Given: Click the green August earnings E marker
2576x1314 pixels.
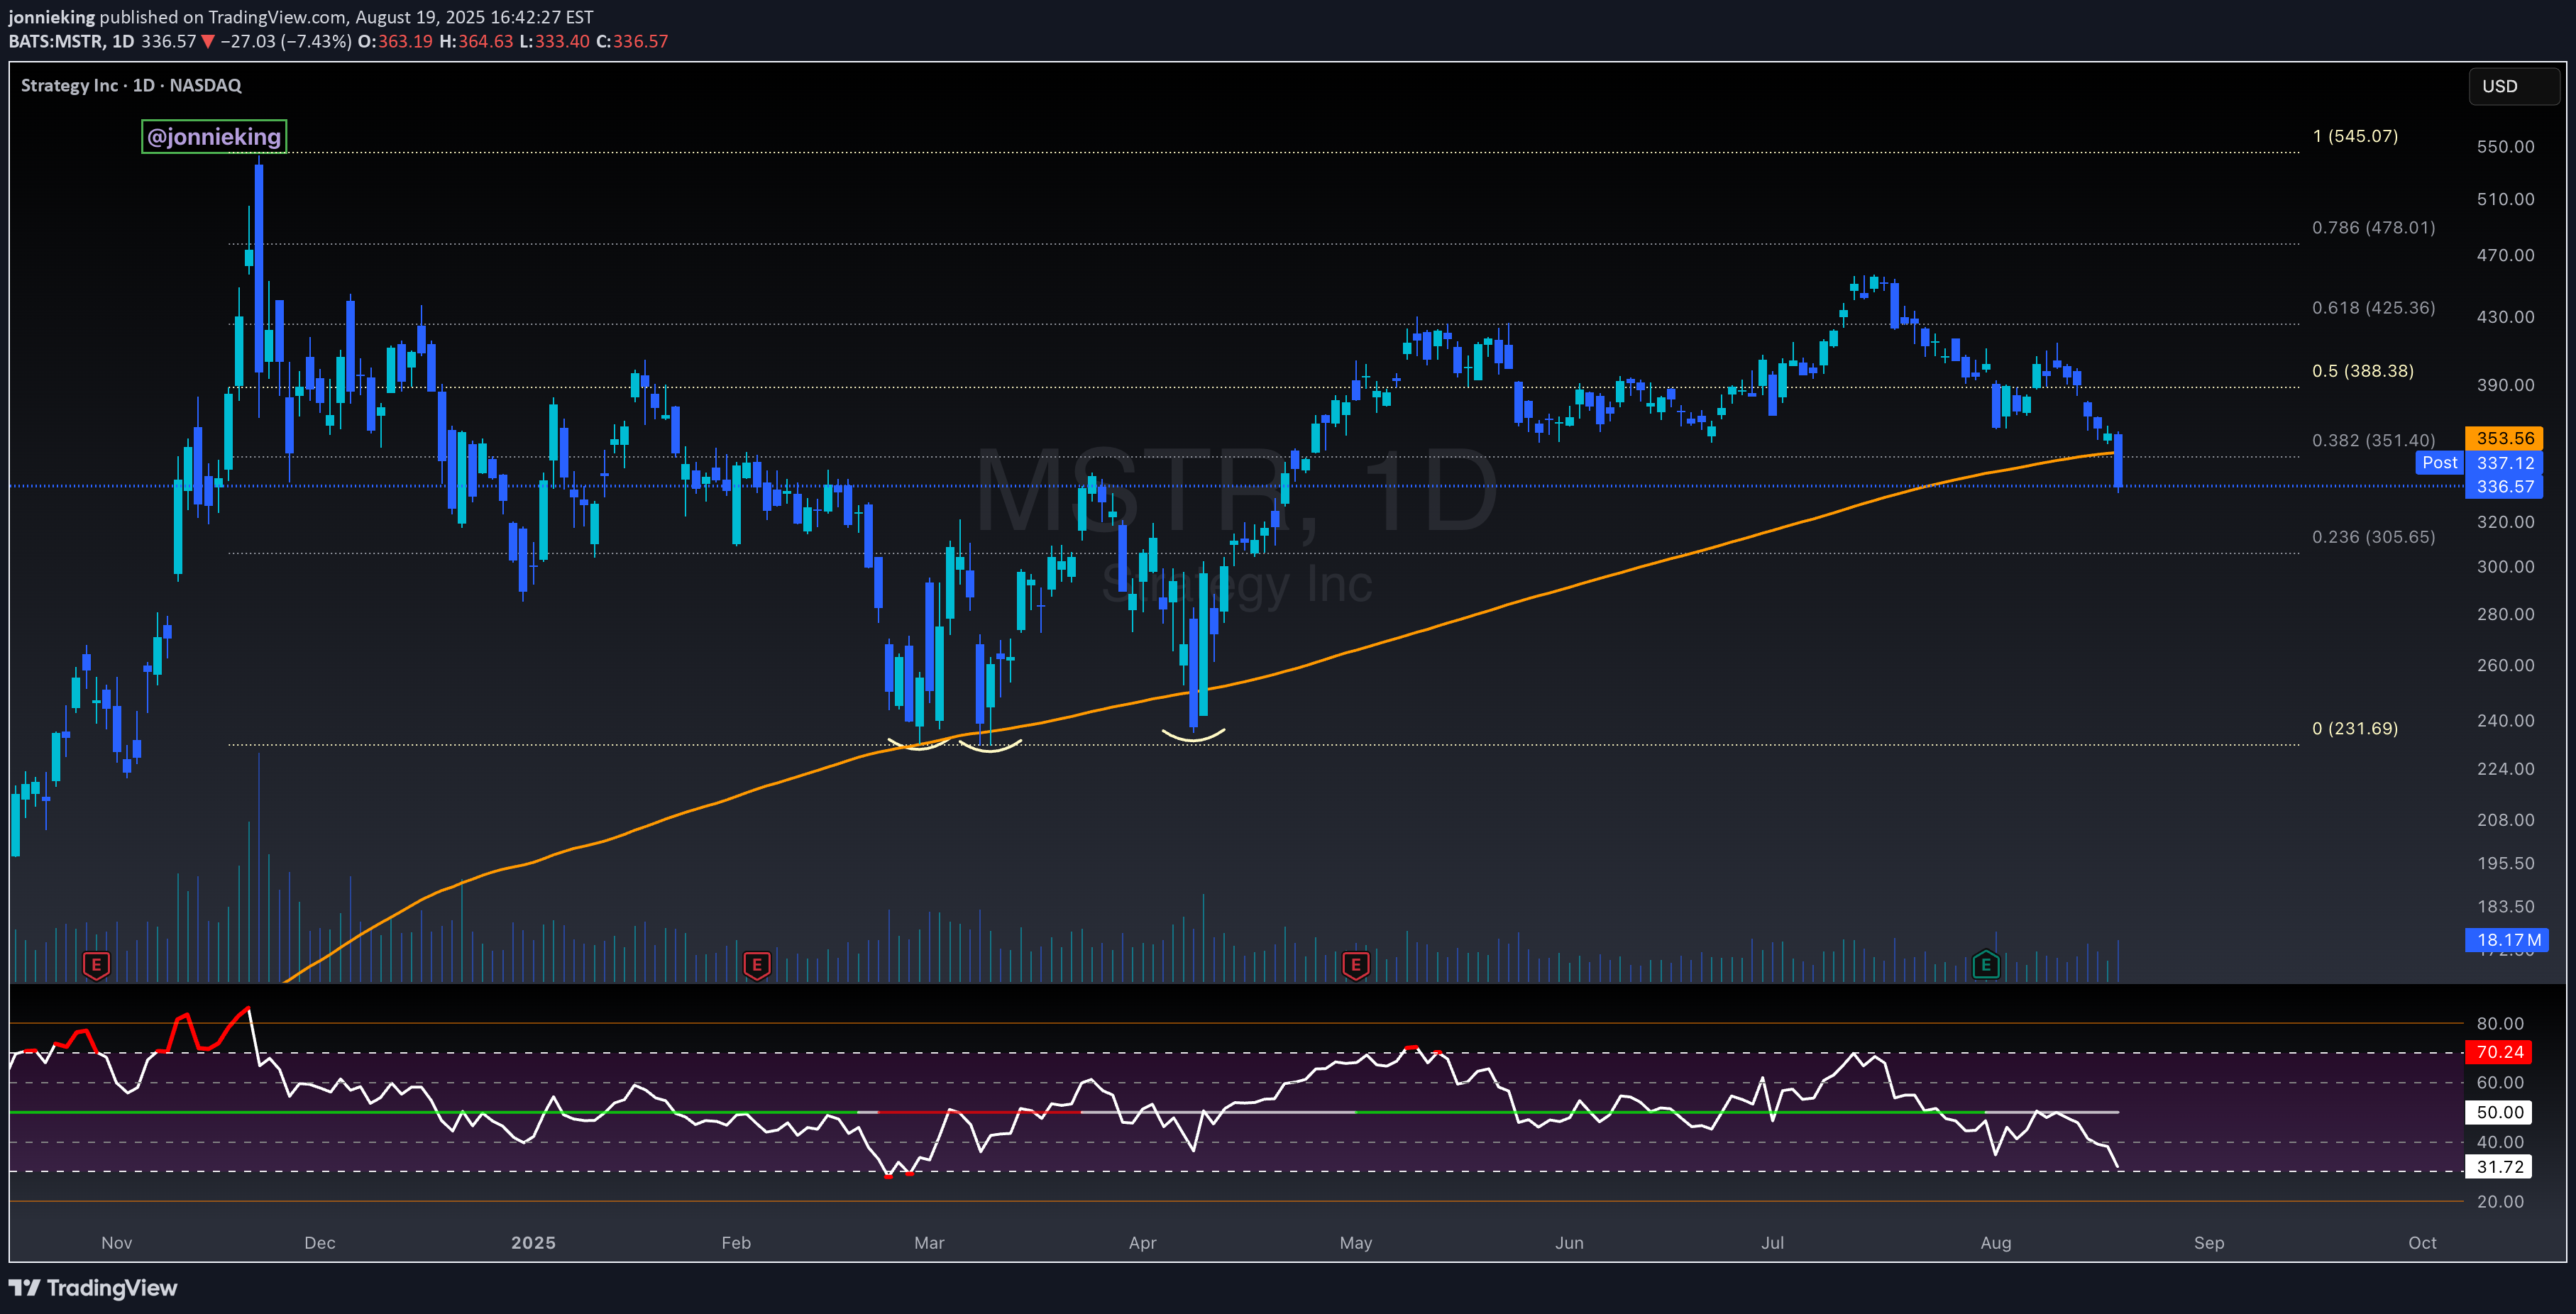Looking at the screenshot, I should tap(1985, 965).
